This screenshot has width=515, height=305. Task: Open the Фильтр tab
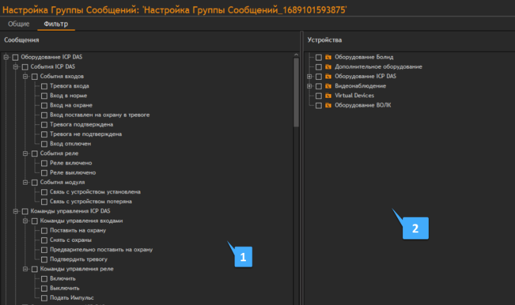[55, 24]
